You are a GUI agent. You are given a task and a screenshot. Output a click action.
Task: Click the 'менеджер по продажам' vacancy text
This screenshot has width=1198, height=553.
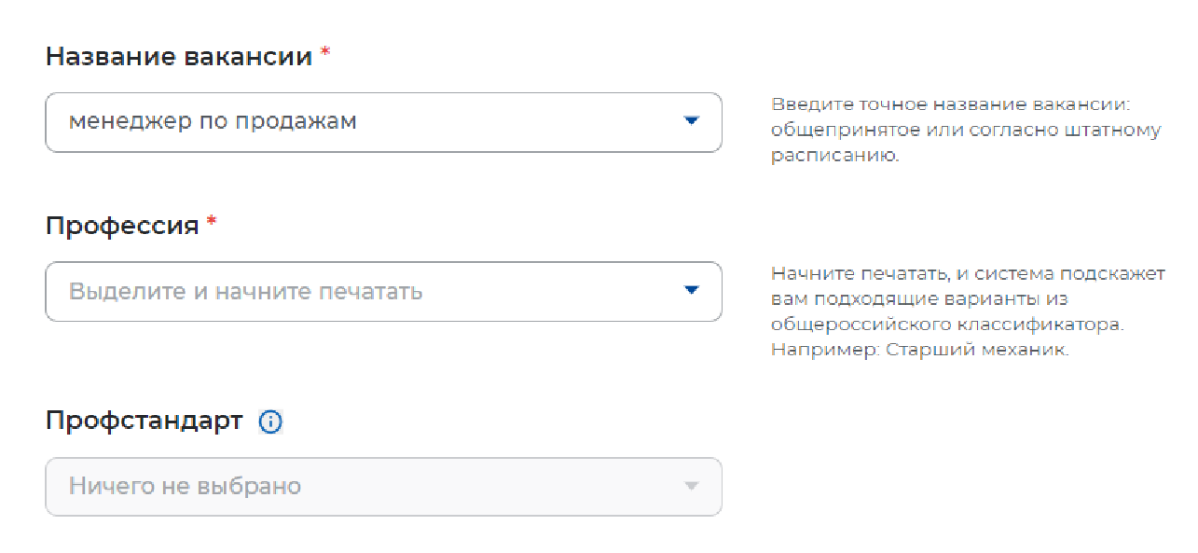tap(213, 121)
